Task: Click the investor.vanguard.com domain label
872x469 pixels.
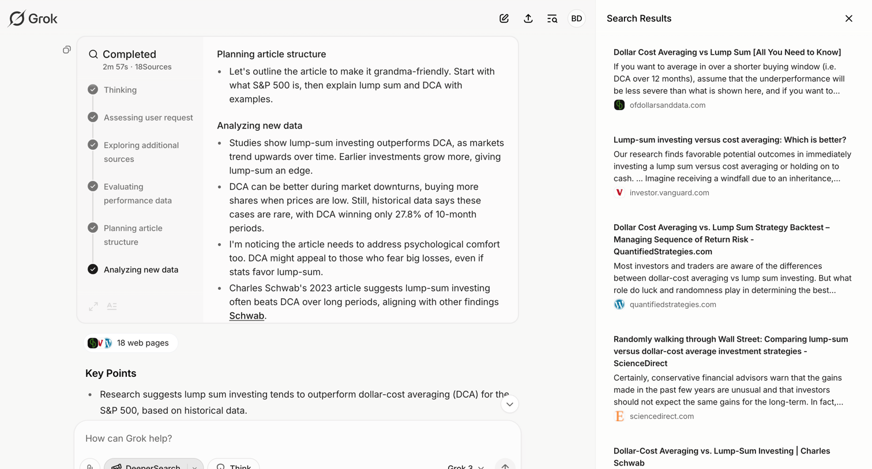Action: [x=669, y=192]
